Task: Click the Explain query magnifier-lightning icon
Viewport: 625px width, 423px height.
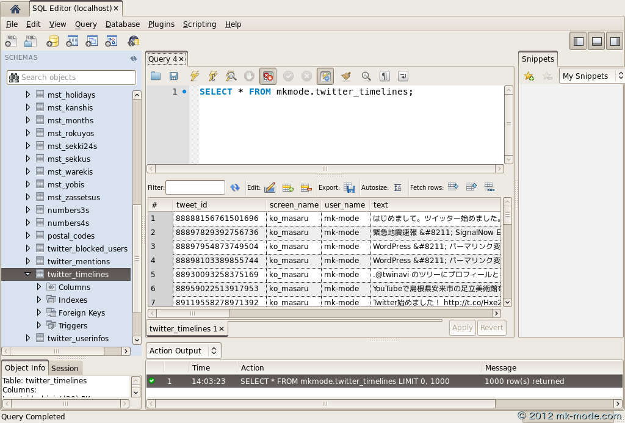Action: pos(231,76)
